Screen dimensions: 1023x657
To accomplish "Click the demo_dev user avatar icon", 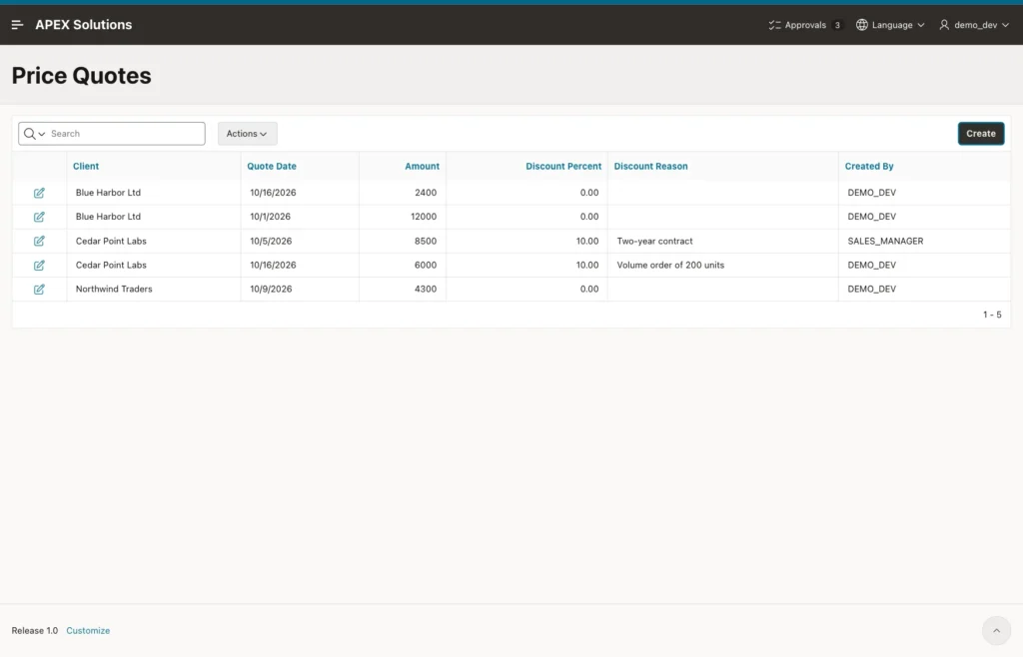I will coord(944,25).
